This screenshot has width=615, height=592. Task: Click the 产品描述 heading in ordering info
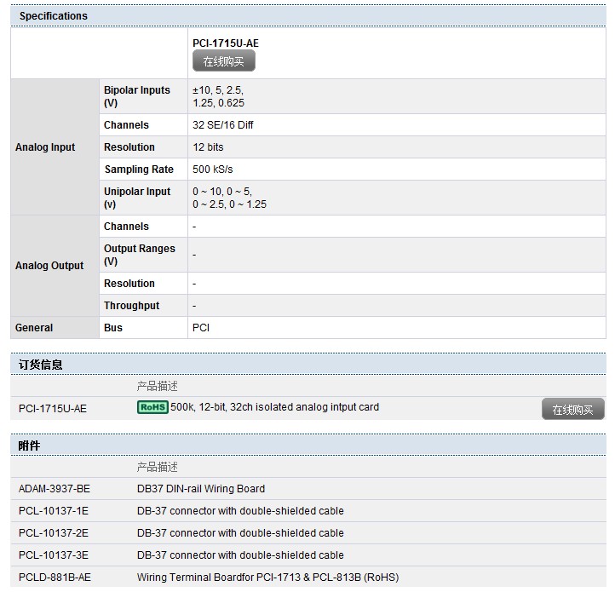tap(158, 386)
